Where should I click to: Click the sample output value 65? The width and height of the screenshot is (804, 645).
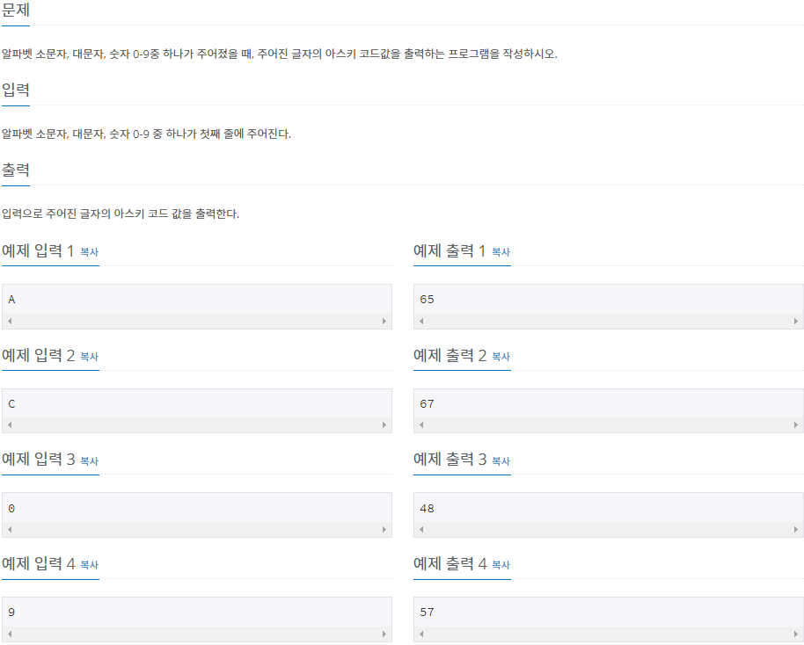[x=427, y=300]
